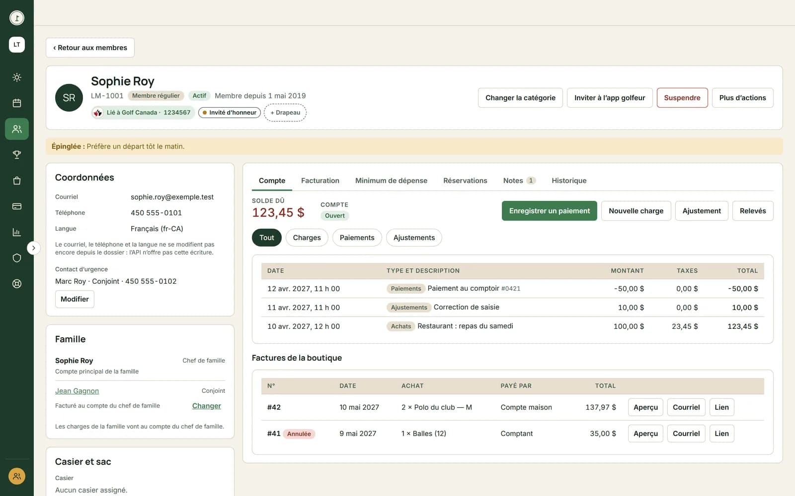Filter transactions by Paiements
Viewport: 795px width, 496px height.
pos(357,238)
